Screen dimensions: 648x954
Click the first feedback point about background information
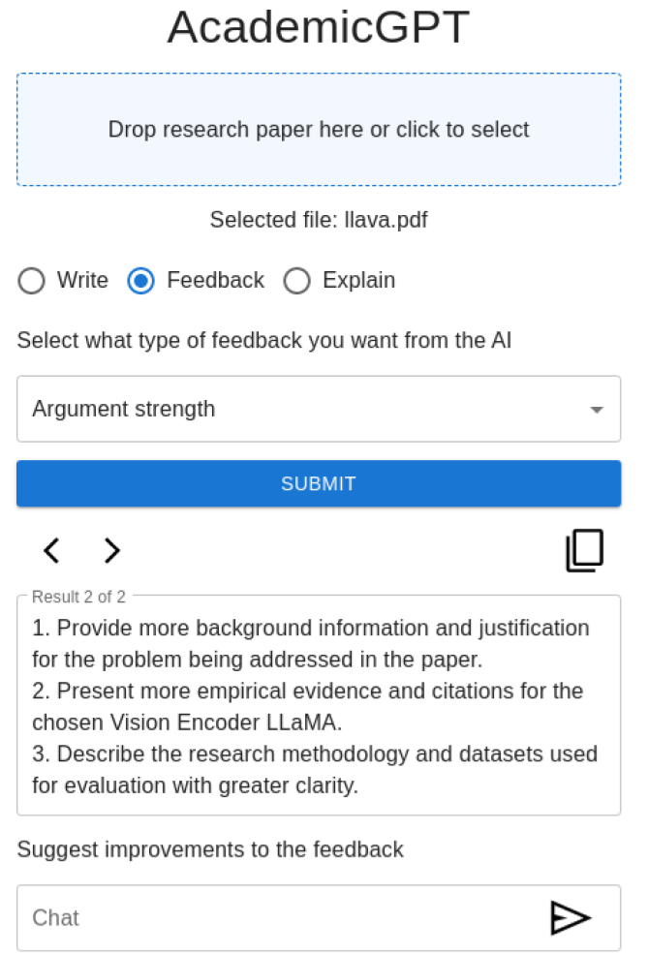[310, 644]
